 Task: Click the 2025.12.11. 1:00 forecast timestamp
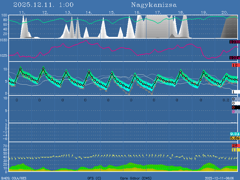point(43,5)
